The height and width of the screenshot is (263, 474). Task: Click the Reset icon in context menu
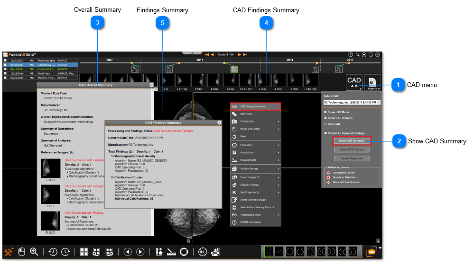click(234, 137)
